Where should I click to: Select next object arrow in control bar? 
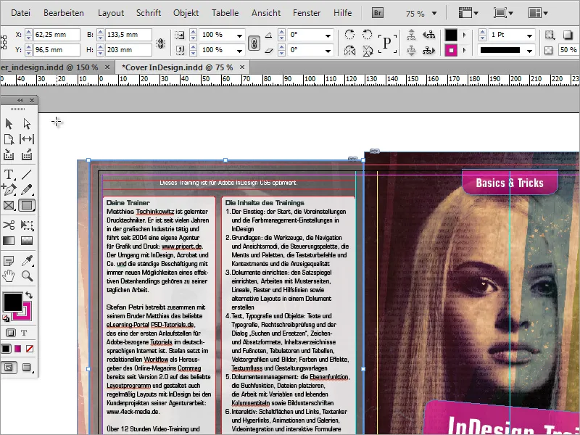(x=428, y=50)
